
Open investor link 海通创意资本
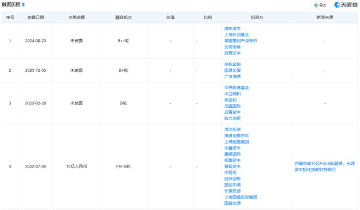pyautogui.click(x=237, y=136)
